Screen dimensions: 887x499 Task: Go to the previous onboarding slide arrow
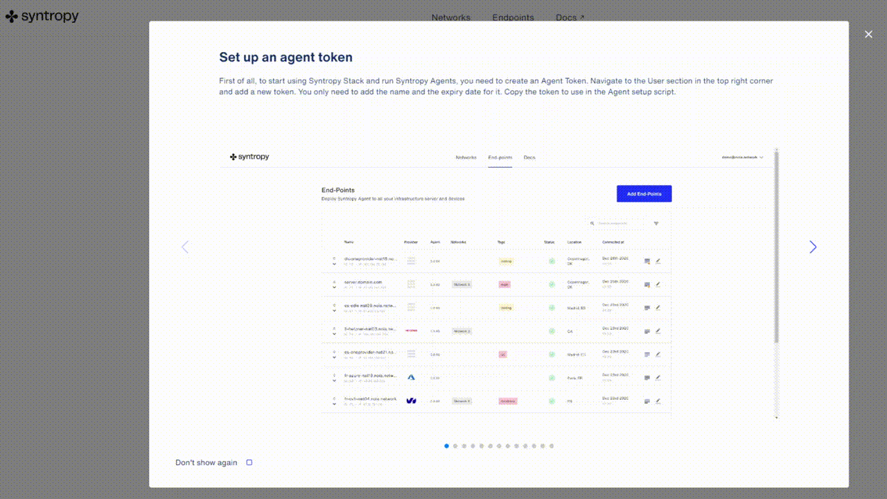tap(185, 247)
